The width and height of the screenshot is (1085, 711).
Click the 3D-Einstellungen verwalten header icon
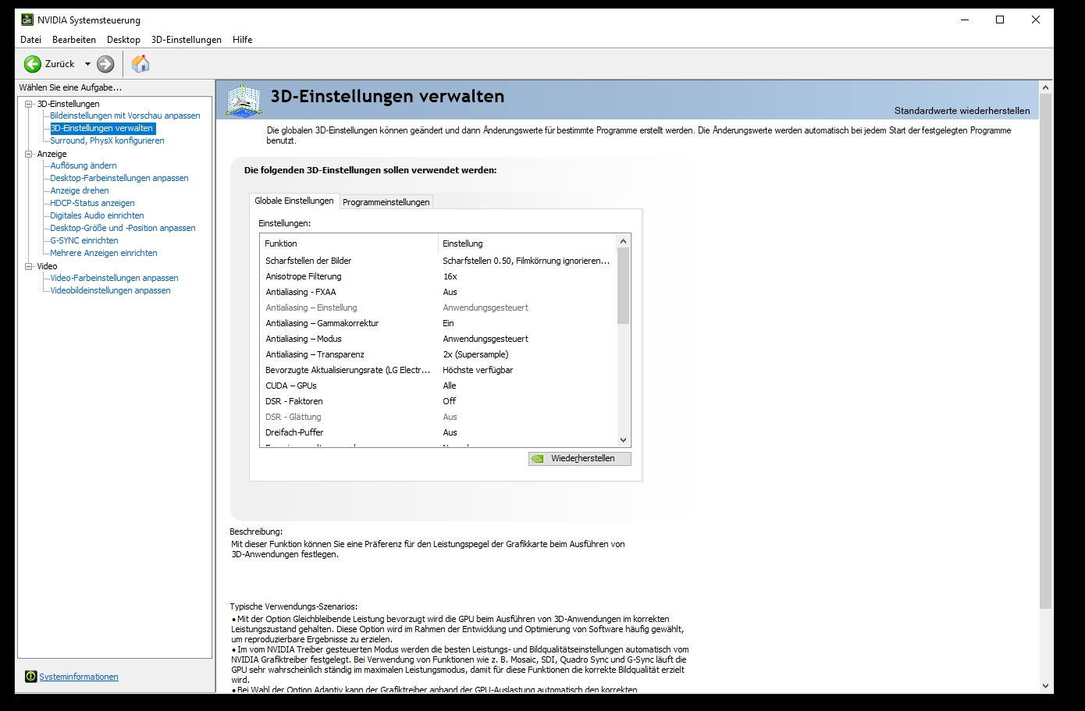coord(244,100)
